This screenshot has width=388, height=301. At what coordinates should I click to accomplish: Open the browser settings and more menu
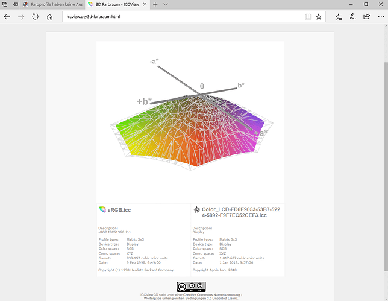click(380, 17)
